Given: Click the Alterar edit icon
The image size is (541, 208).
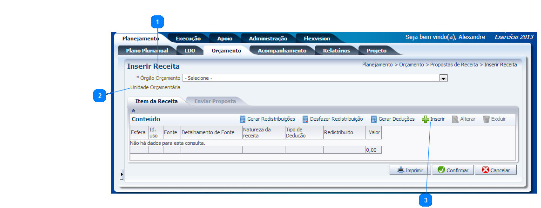Looking at the screenshot, I should 455,119.
